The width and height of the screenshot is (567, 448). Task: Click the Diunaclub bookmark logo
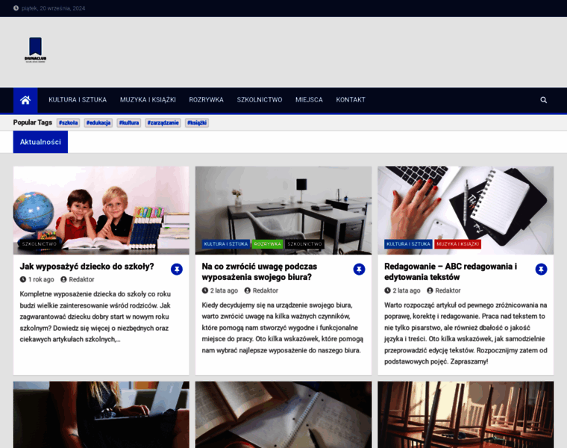36,50
